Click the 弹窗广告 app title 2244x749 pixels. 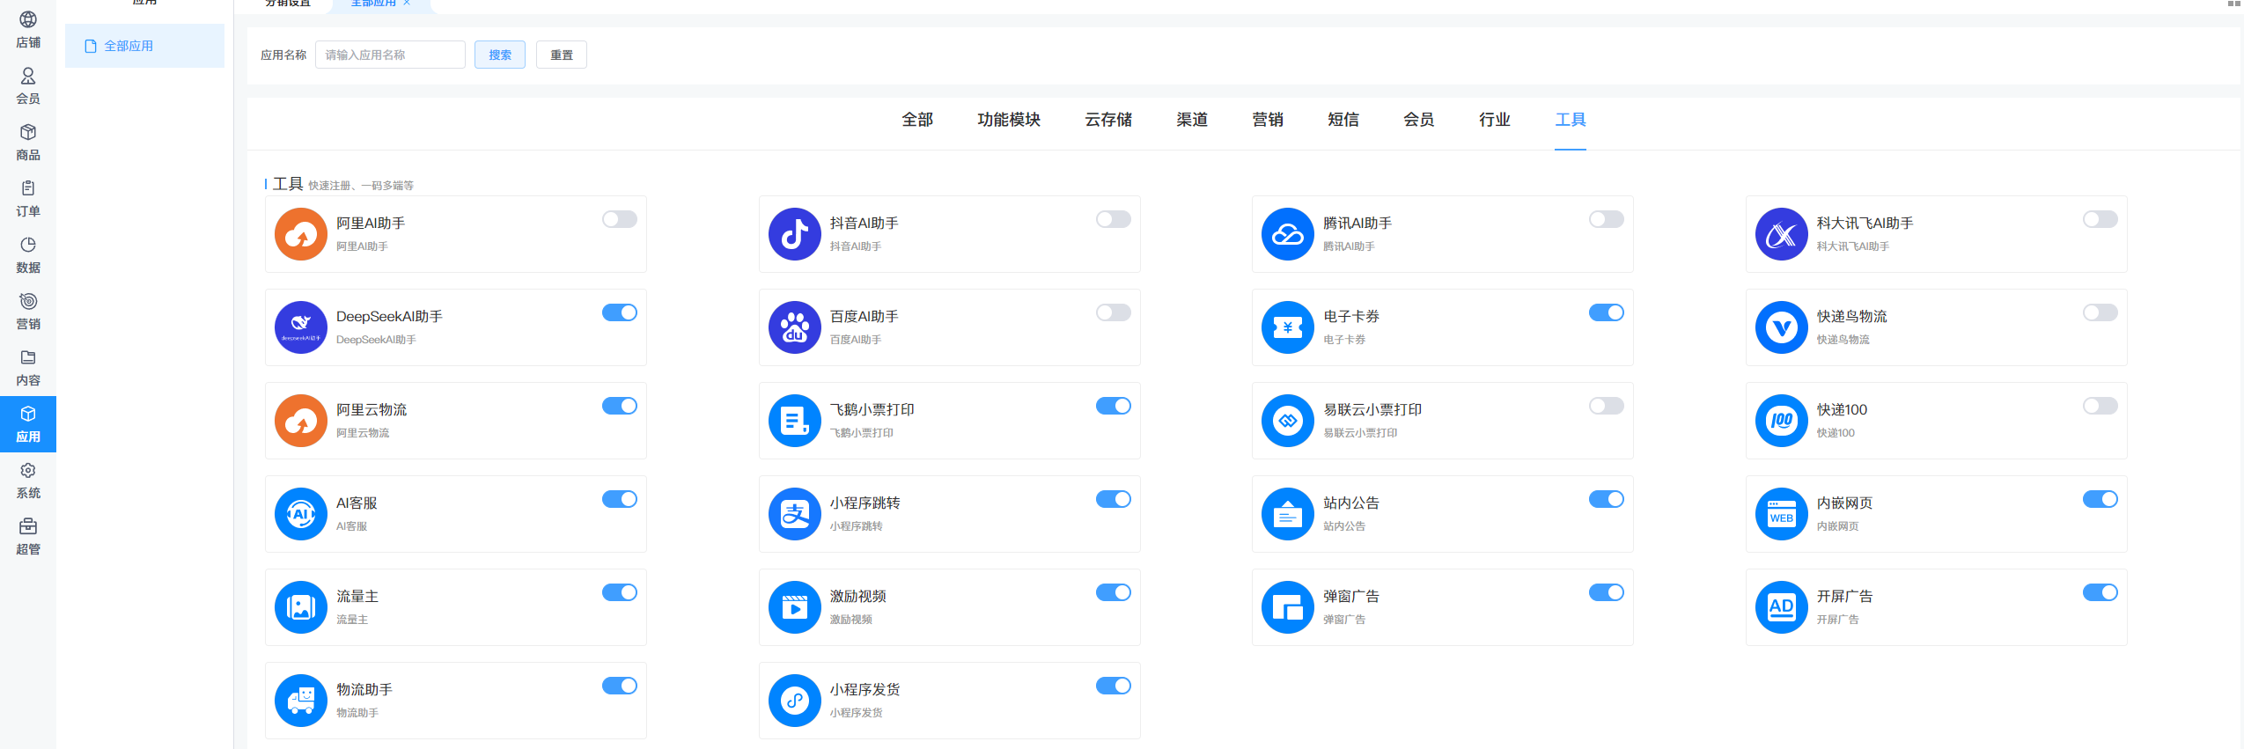click(x=1351, y=596)
